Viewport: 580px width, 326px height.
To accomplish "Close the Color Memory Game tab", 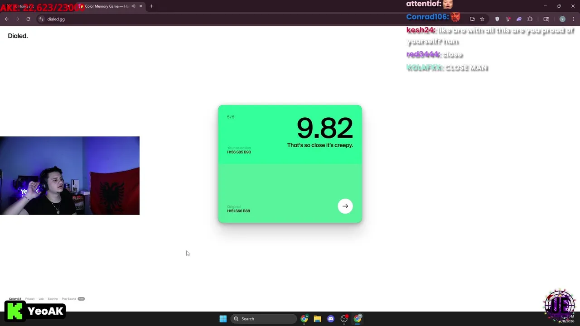I will pyautogui.click(x=140, y=6).
